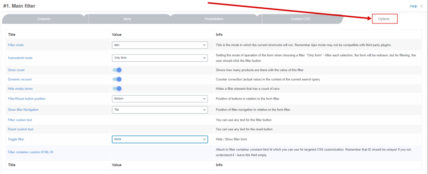Click the Dynamic recount title label

20,79
